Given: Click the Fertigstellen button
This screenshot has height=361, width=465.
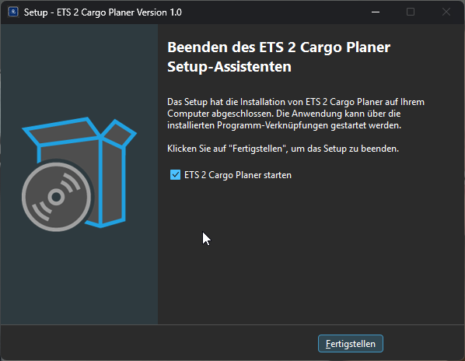Looking at the screenshot, I should [x=351, y=344].
